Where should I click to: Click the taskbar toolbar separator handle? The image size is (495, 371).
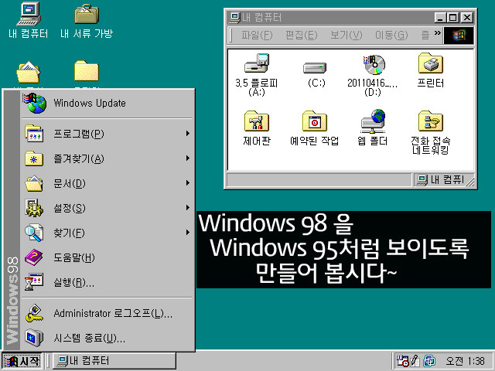(x=48, y=361)
